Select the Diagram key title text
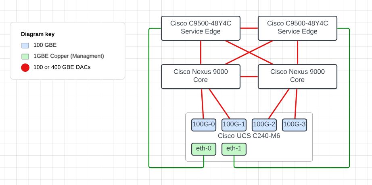The image size is (372, 185). [x=38, y=34]
